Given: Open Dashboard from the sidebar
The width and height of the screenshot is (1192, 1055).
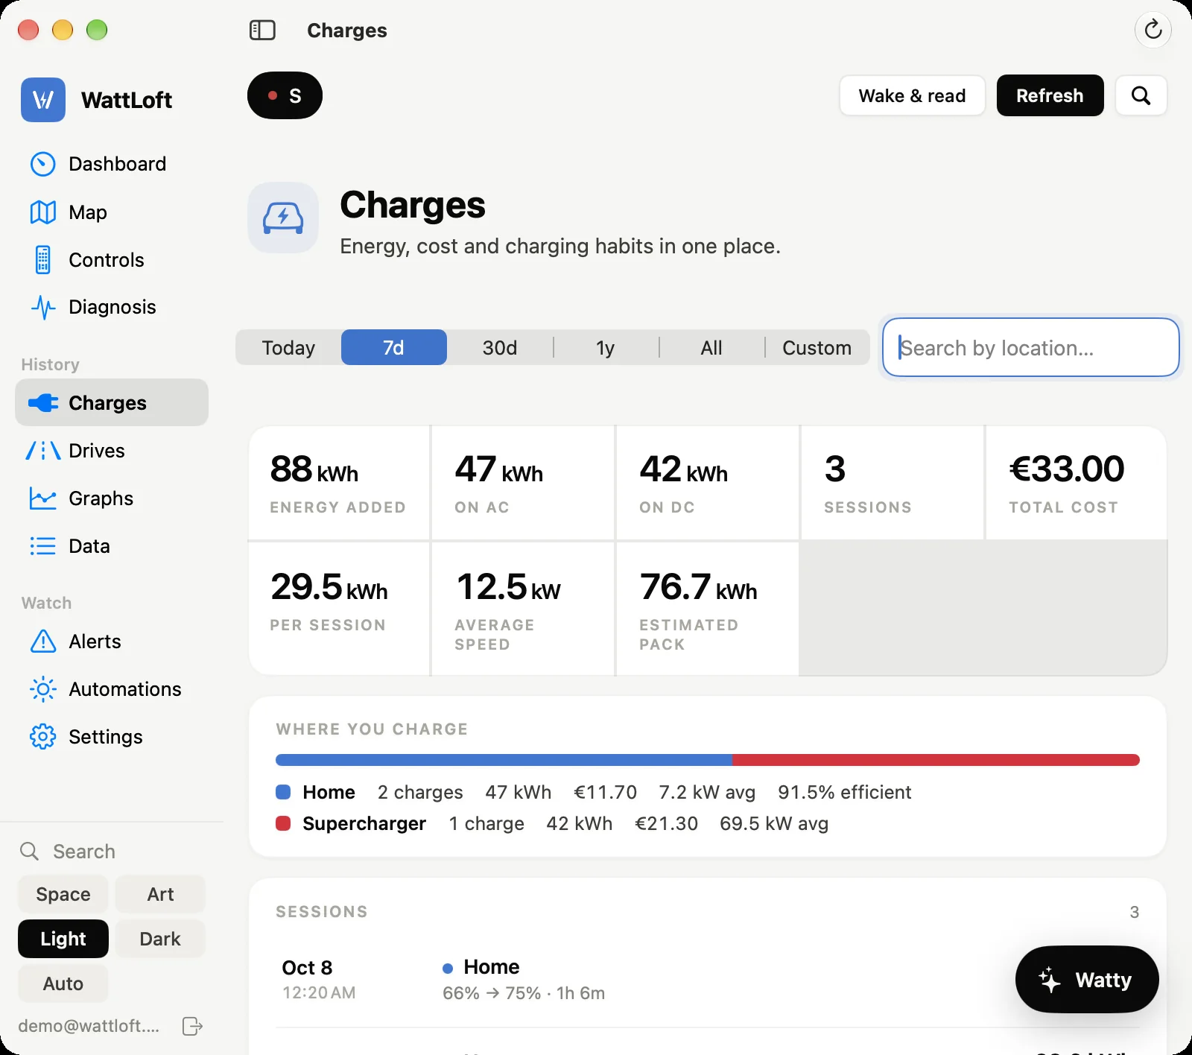Looking at the screenshot, I should click(112, 164).
